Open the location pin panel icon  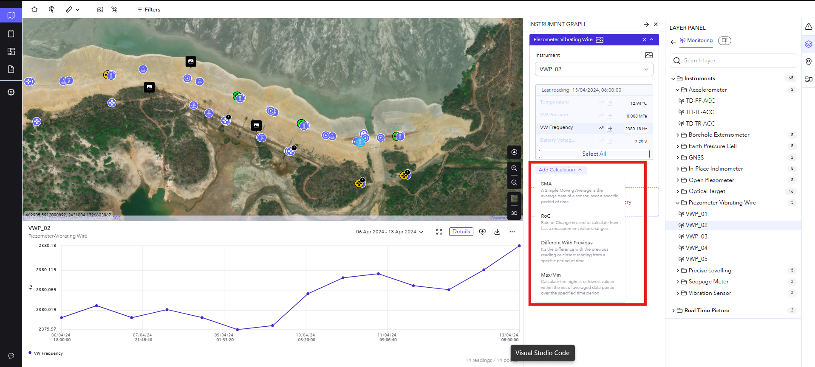[x=808, y=62]
